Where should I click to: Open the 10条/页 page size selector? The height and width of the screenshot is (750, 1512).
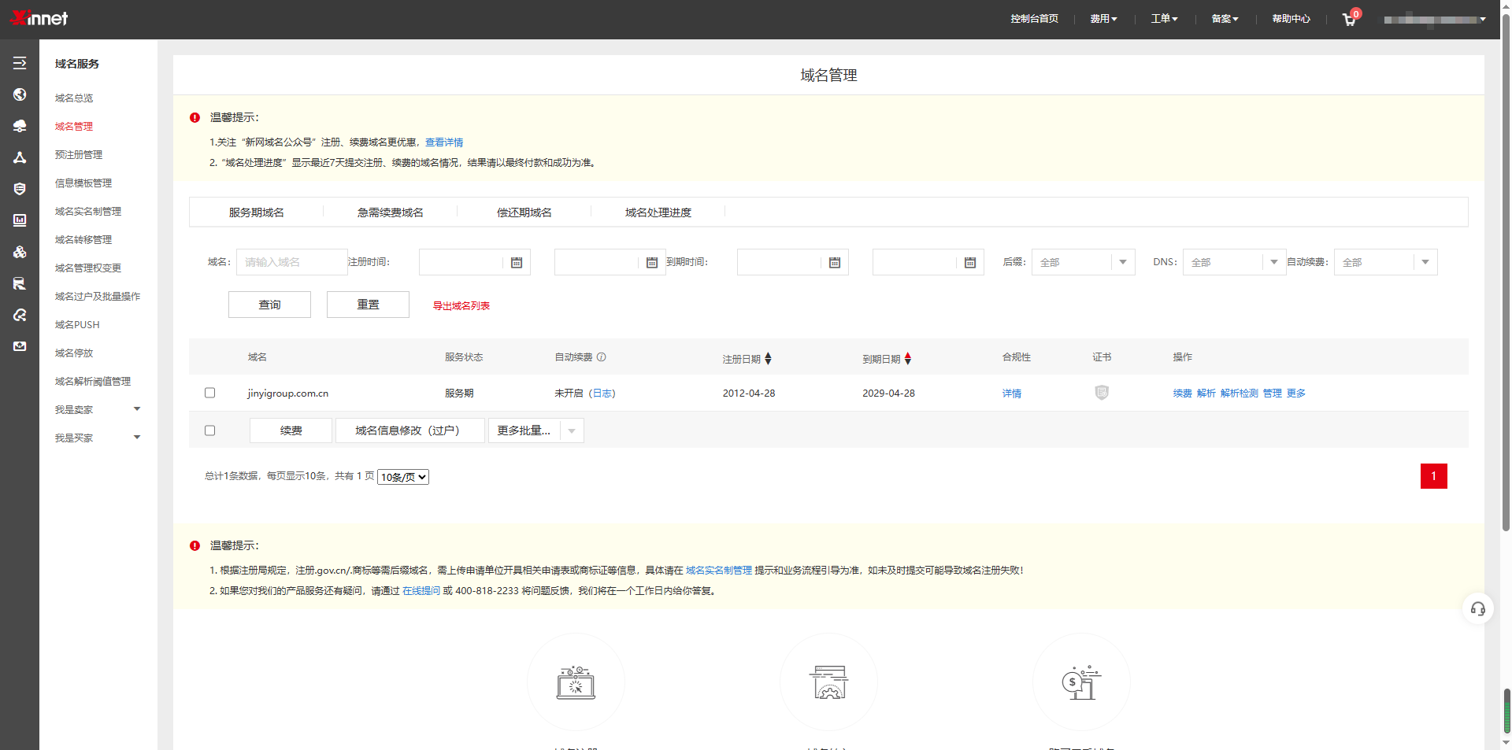(x=402, y=476)
